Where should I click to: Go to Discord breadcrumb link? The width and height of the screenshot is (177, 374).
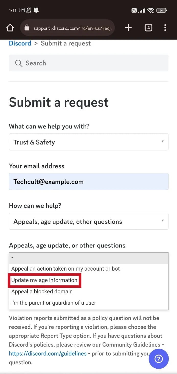click(20, 43)
